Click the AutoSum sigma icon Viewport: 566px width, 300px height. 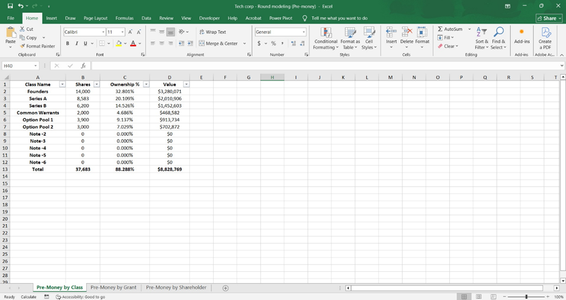point(441,29)
